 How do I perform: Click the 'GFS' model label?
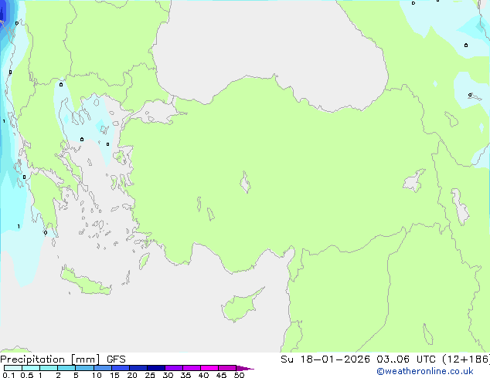coord(116,359)
